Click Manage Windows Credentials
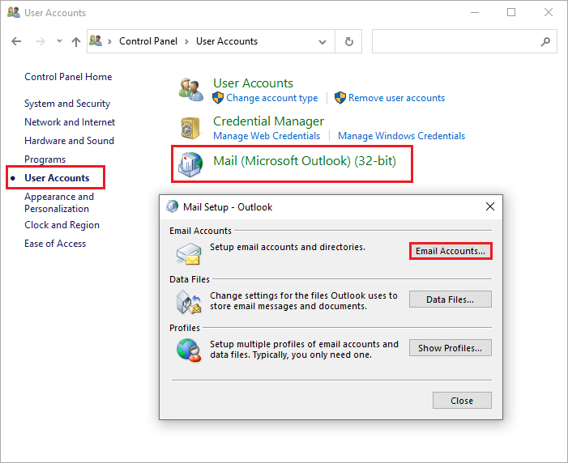 pyautogui.click(x=401, y=136)
